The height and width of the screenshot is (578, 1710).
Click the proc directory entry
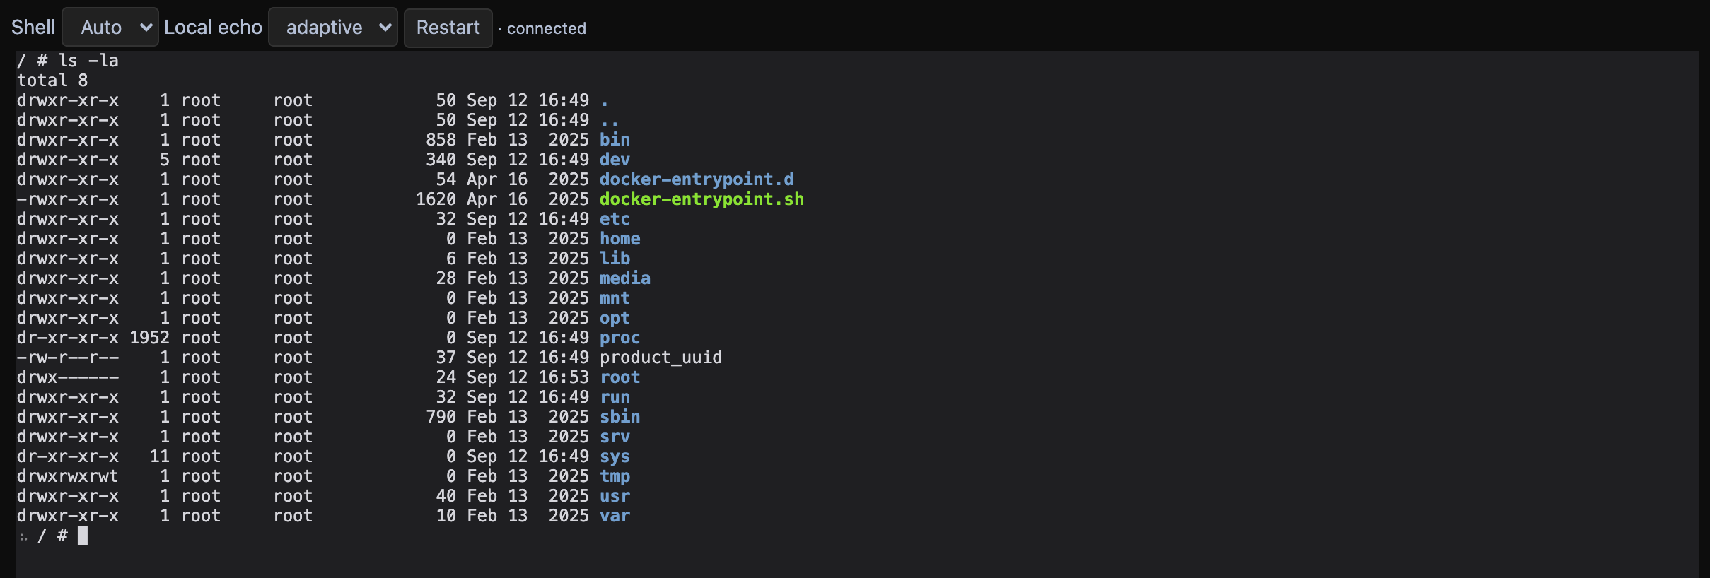click(x=620, y=338)
